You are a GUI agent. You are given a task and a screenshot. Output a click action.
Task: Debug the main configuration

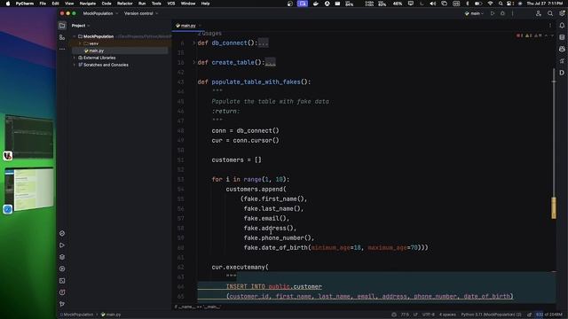click(x=502, y=13)
